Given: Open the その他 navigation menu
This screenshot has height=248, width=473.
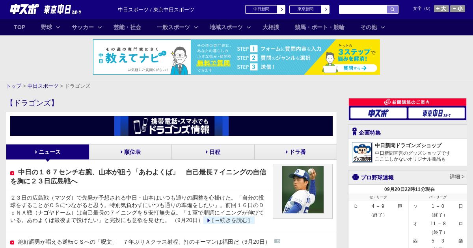Looking at the screenshot, I should 369,27.
